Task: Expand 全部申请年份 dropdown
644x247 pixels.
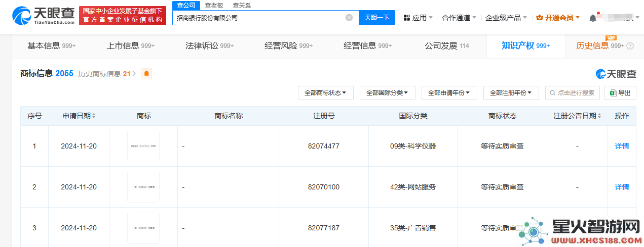Action: pyautogui.click(x=449, y=93)
